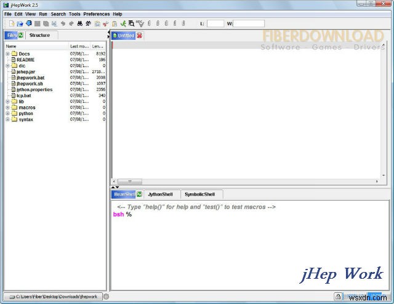Switch to the JythonShell tab
394x304 pixels.
tap(162, 194)
